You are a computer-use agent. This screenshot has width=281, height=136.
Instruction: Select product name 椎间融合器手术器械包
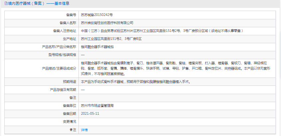97,47
